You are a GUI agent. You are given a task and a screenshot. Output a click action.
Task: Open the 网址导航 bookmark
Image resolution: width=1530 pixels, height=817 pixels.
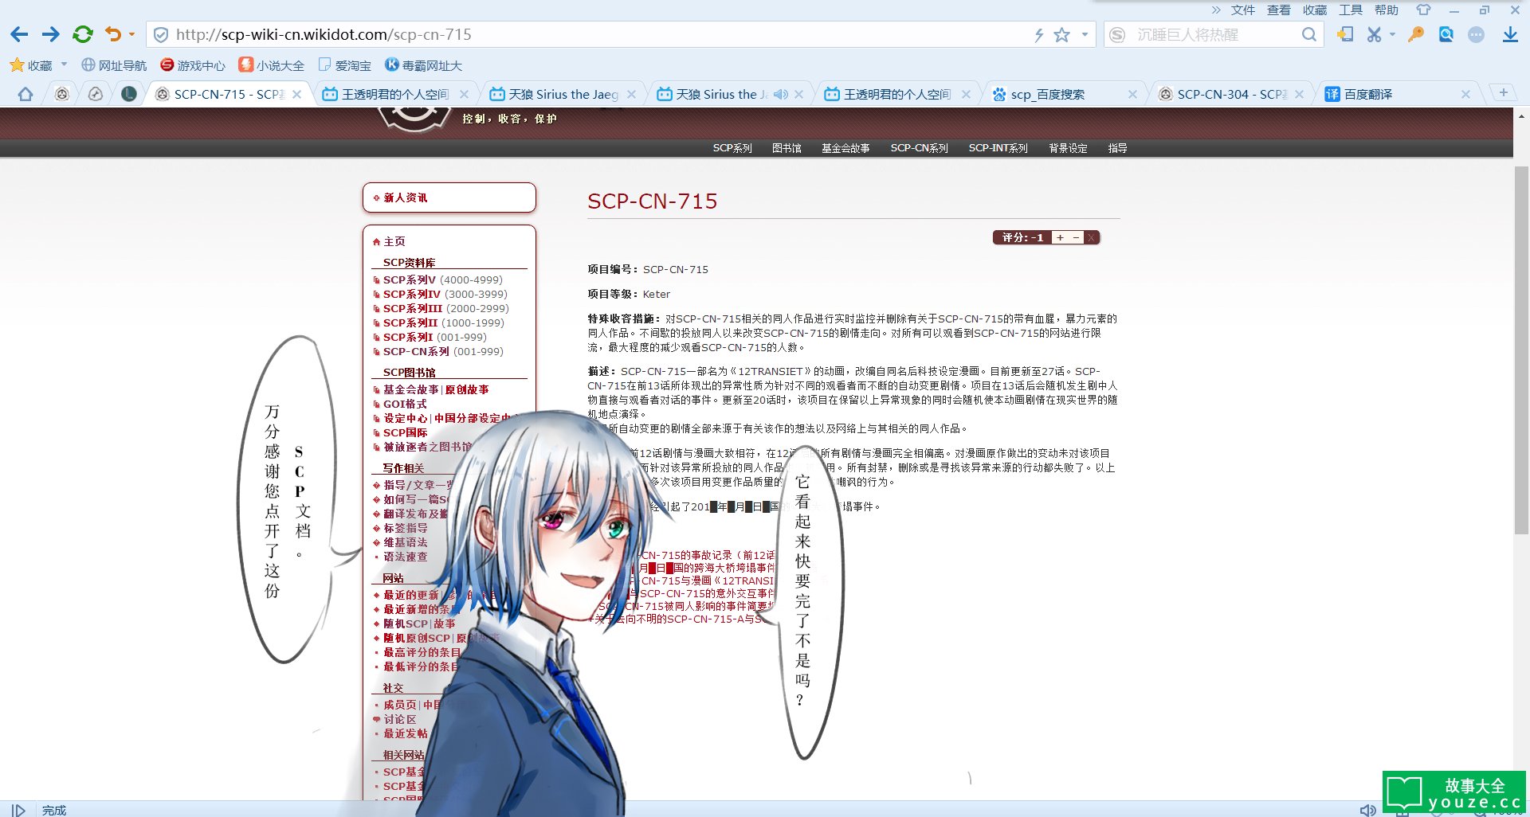click(x=114, y=65)
